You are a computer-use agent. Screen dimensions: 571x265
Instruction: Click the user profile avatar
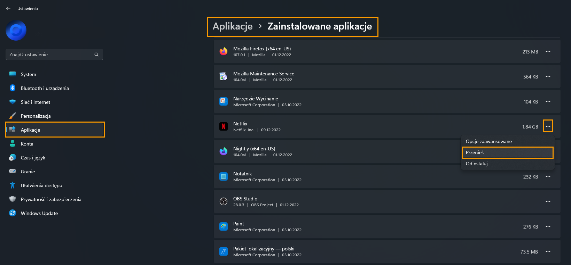(16, 31)
